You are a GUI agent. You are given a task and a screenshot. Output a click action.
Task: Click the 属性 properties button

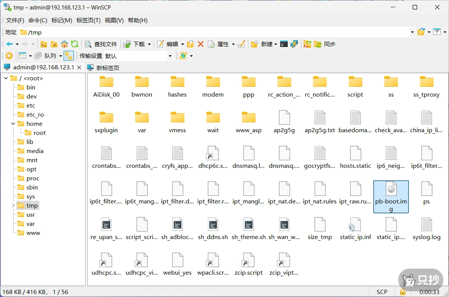(223, 44)
